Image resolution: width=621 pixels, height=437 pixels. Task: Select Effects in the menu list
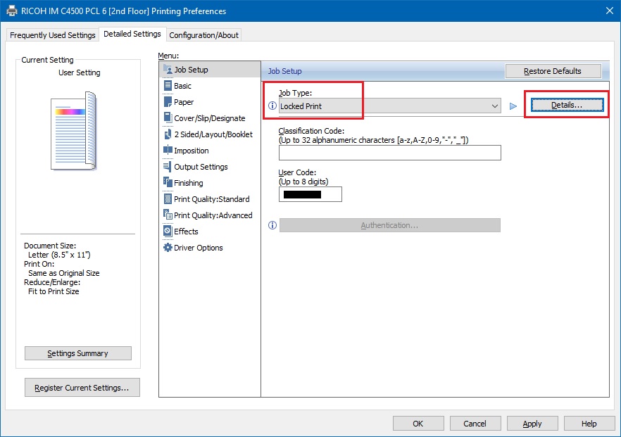pos(210,231)
